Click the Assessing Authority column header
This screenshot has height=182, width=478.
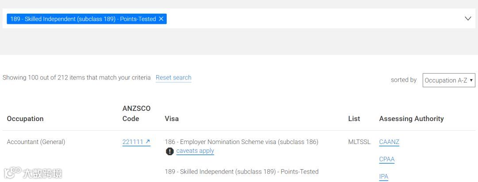pos(411,119)
